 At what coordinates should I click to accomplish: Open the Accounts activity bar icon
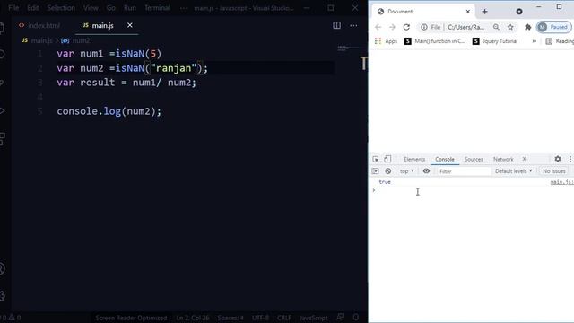tap(2, 269)
